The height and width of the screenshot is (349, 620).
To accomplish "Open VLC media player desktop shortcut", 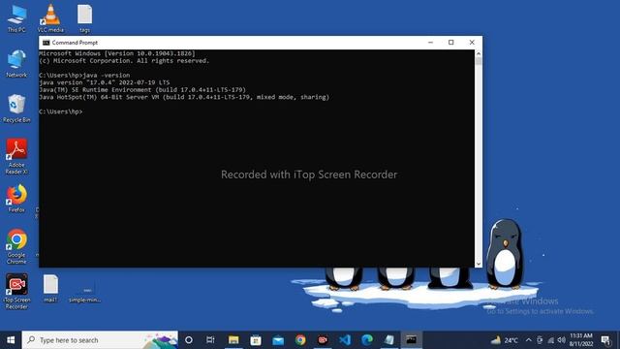I will click(50, 18).
